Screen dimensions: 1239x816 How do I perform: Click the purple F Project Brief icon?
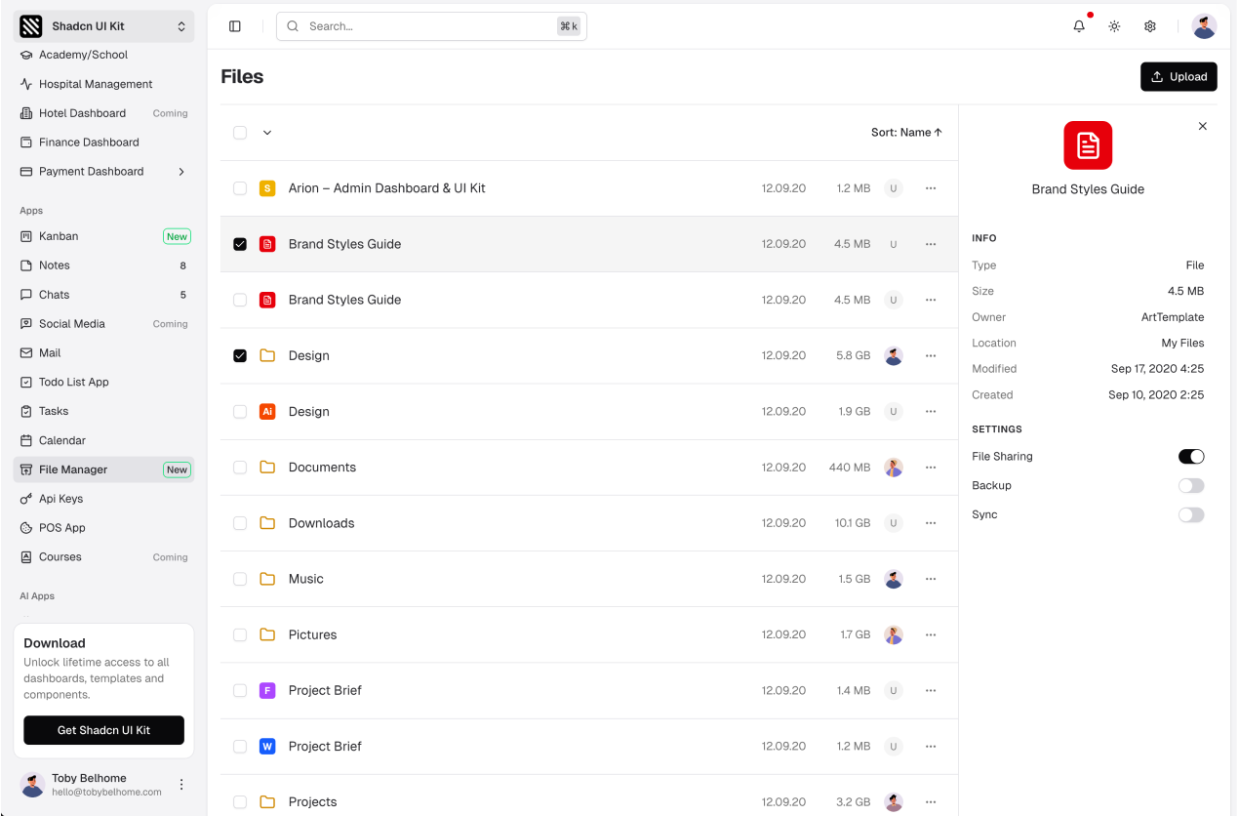coord(267,690)
